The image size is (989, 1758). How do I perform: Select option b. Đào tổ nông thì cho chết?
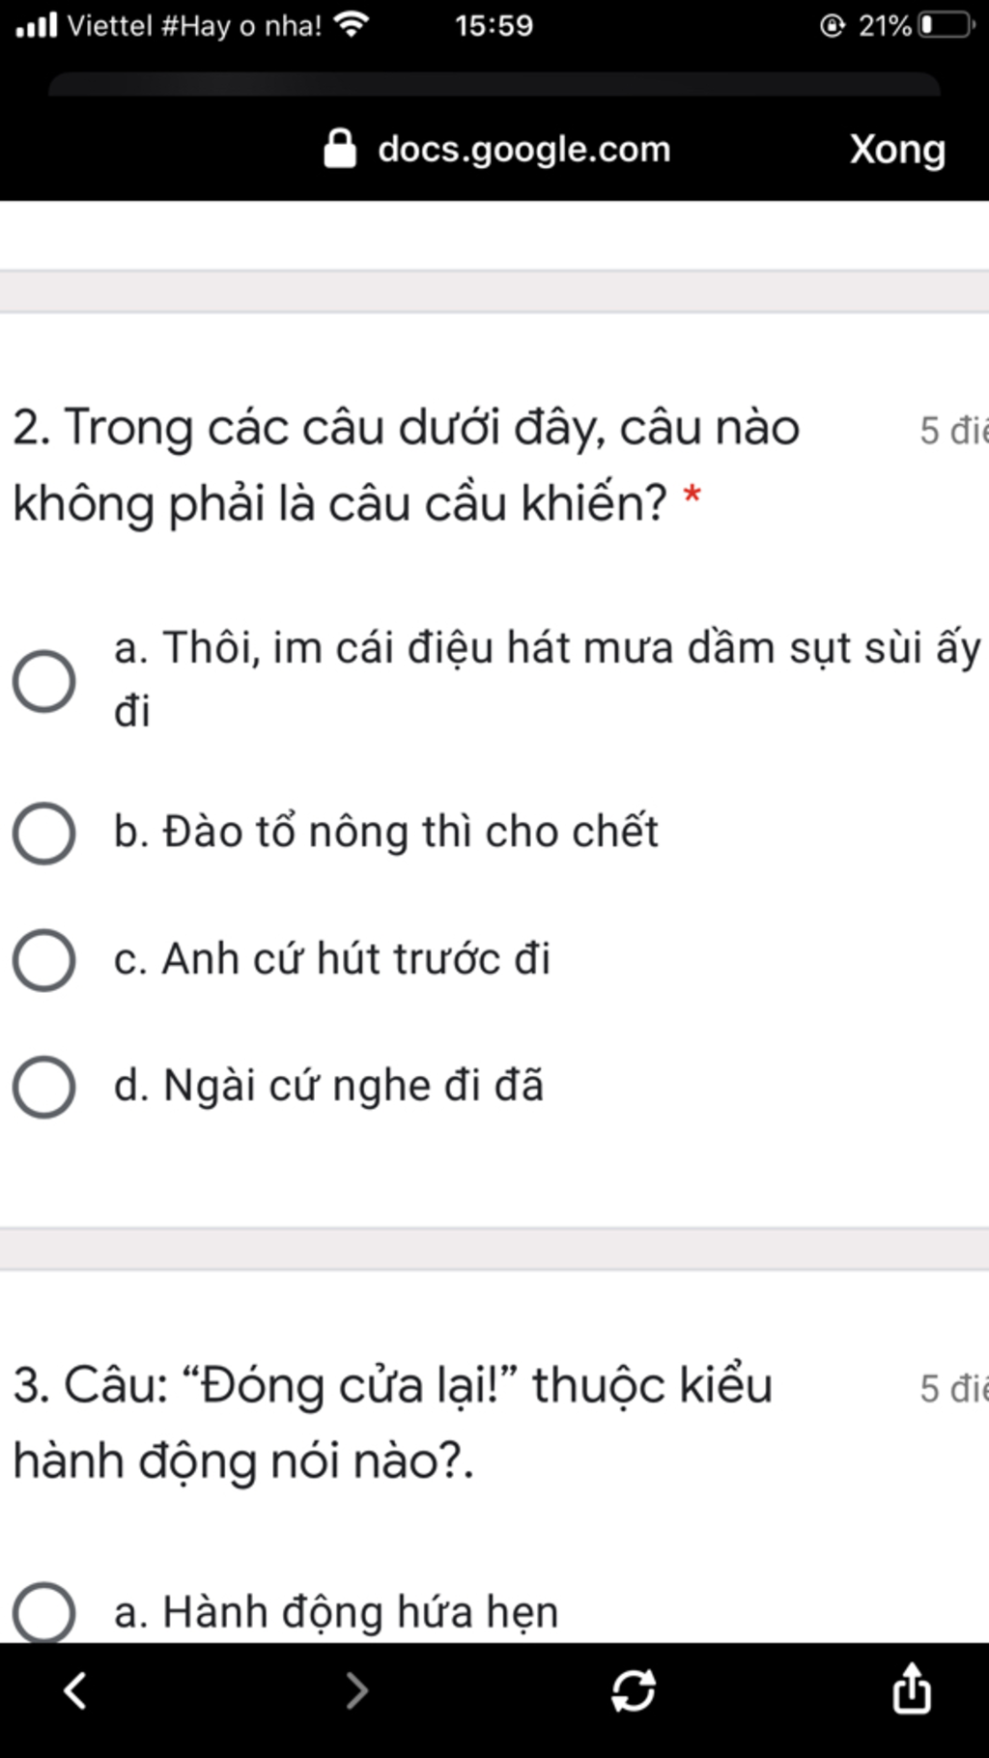pyautogui.click(x=44, y=833)
